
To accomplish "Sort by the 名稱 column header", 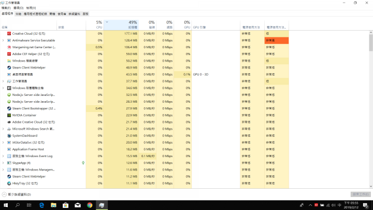I will (28, 25).
